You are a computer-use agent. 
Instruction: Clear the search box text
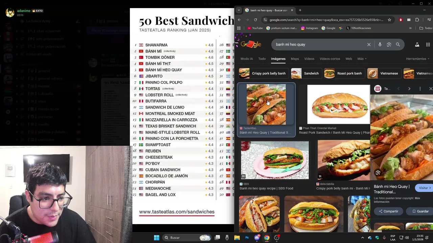pos(369,45)
